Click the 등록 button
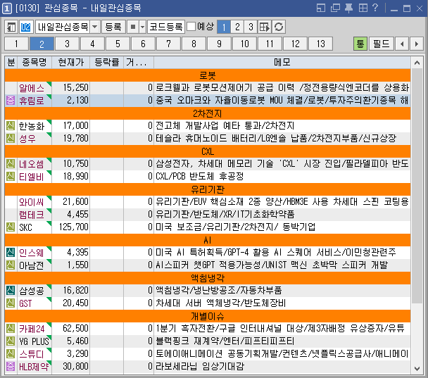 [113, 27]
